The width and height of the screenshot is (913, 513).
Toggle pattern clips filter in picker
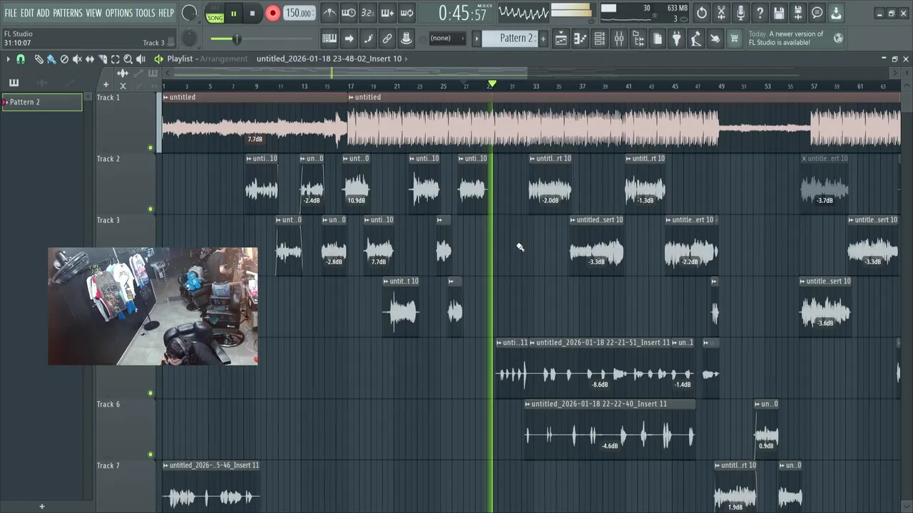point(14,84)
